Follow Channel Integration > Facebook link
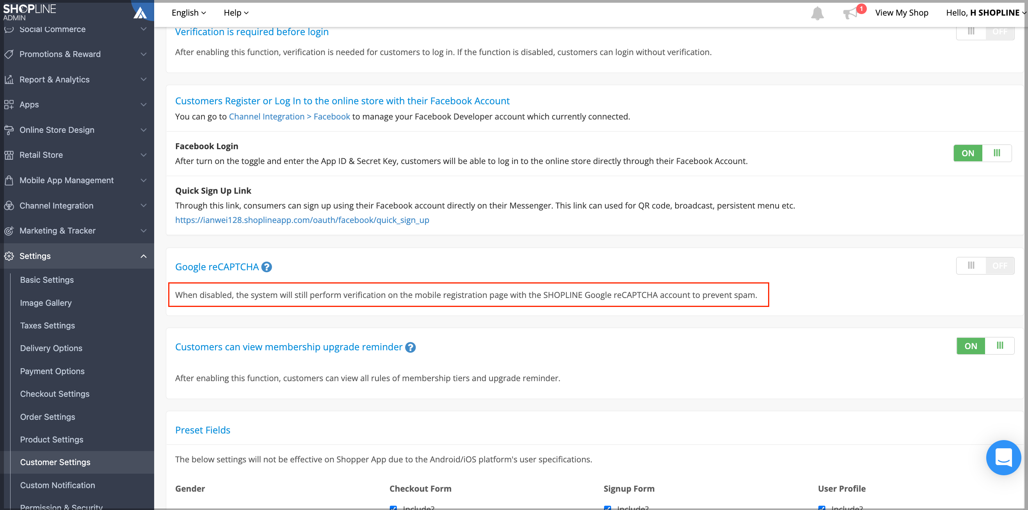The height and width of the screenshot is (510, 1028). pyautogui.click(x=289, y=117)
